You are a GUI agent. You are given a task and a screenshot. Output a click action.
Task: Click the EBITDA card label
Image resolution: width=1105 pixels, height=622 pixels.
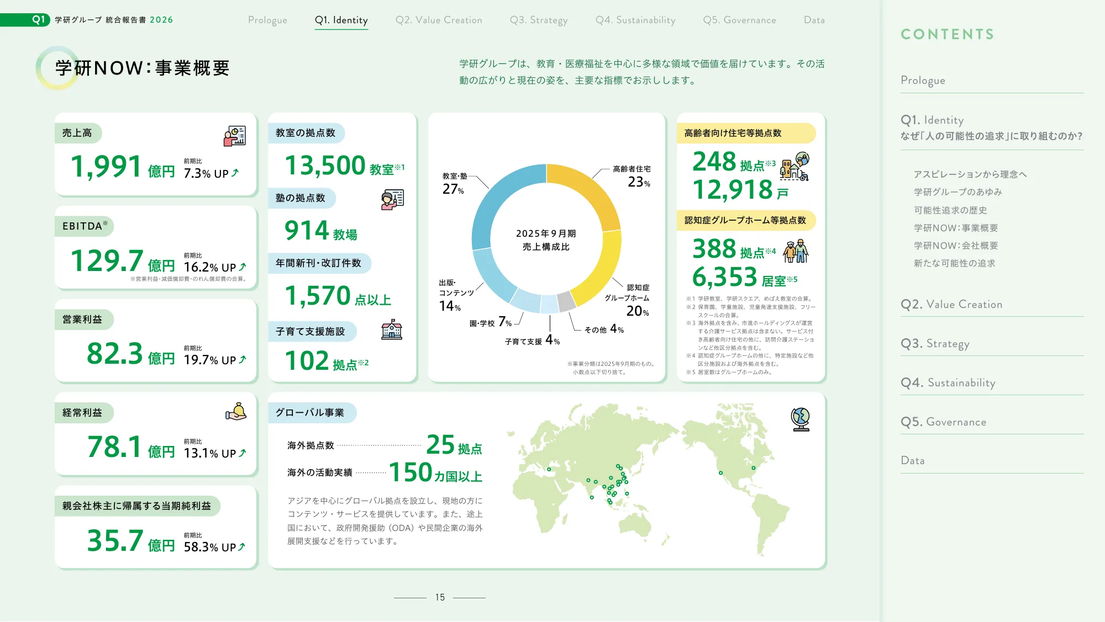click(x=84, y=226)
